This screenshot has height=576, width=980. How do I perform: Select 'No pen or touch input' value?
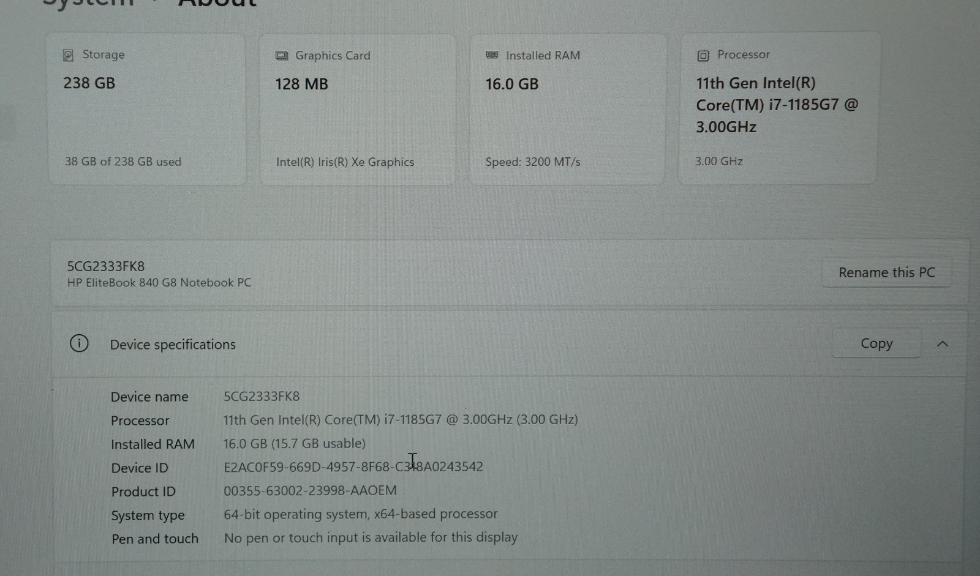point(371,537)
